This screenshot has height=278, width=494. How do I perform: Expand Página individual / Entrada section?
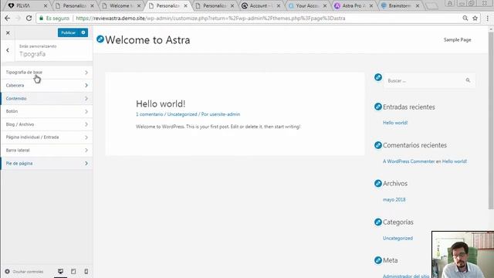[47, 137]
